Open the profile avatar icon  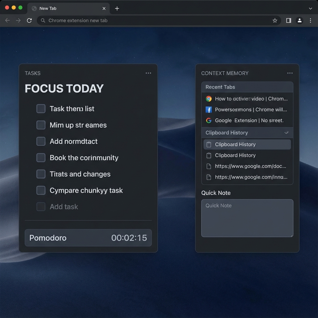(x=299, y=20)
